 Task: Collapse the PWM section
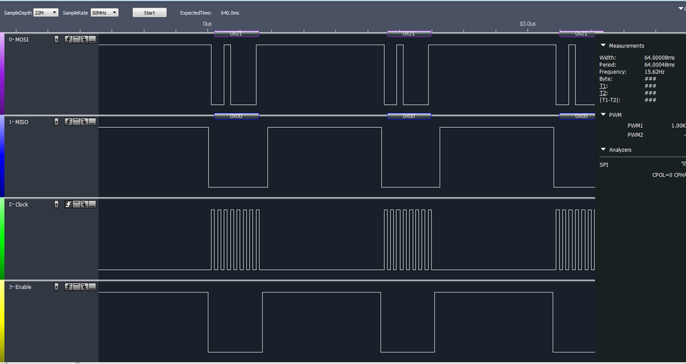tap(604, 115)
